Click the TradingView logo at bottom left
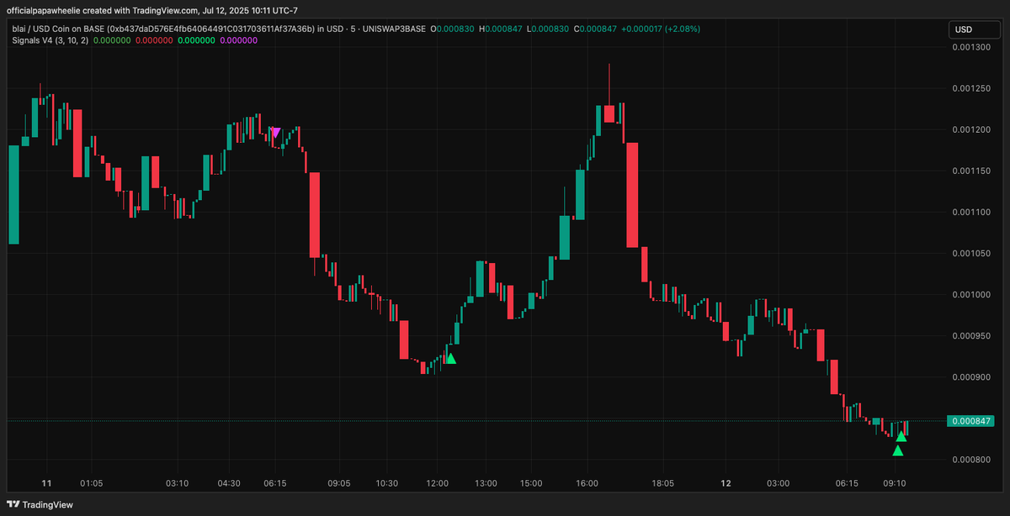1010x516 pixels. (x=40, y=504)
